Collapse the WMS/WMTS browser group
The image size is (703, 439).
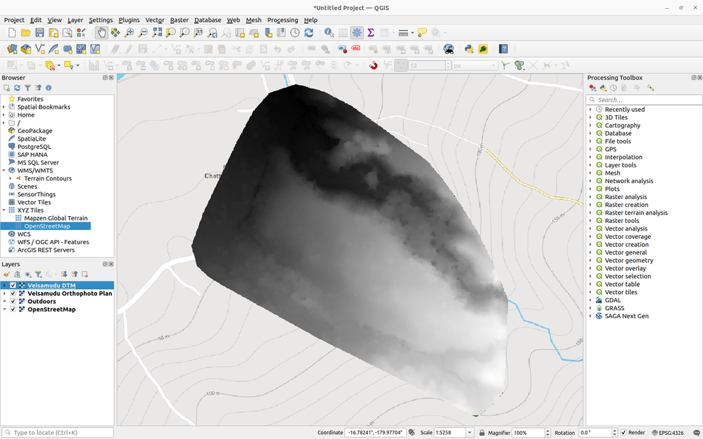tap(5, 170)
